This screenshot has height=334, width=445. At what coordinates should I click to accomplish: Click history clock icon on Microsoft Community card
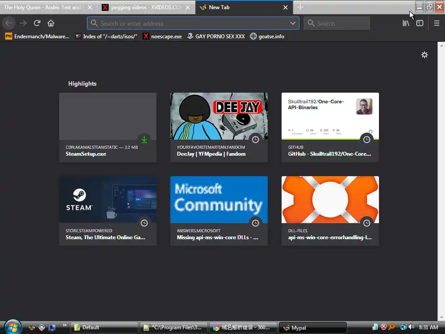click(256, 223)
